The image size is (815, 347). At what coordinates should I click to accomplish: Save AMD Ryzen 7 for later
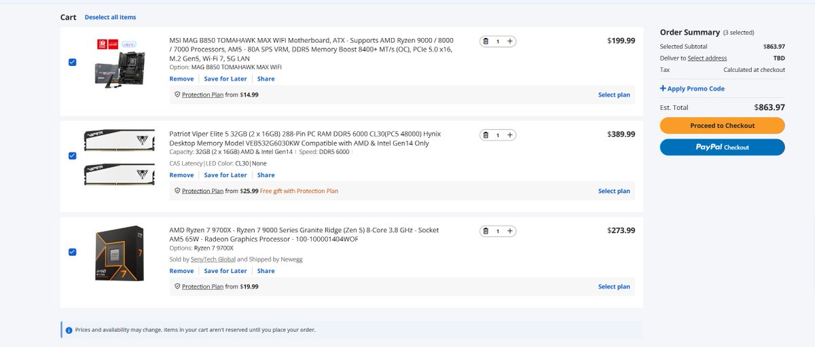[x=225, y=271]
